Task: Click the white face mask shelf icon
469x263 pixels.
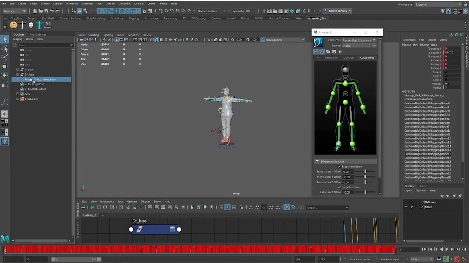Action: (x=31, y=25)
